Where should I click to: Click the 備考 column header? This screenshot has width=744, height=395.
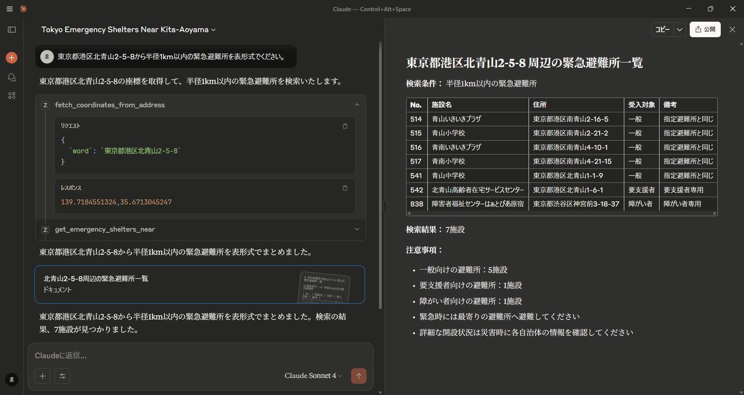click(x=688, y=105)
